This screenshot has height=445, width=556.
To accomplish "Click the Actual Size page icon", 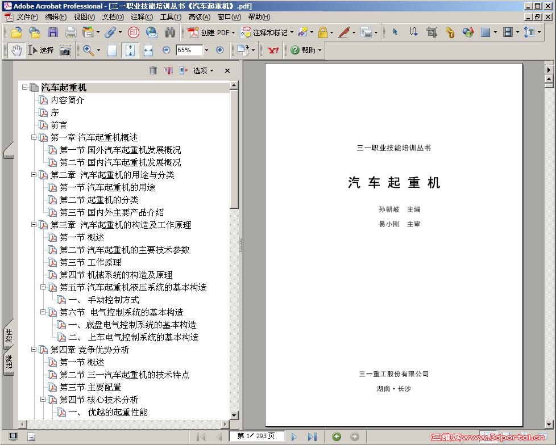I will (112, 51).
